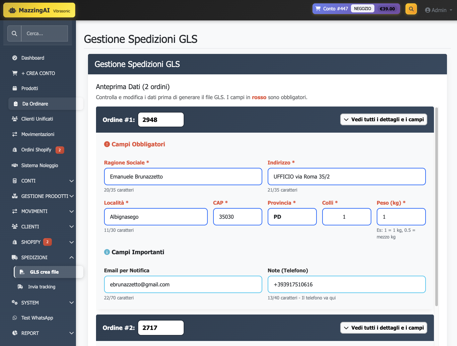Open Ordini Shopify with badge 2
Viewport: 457px width, 346px height.
(36, 150)
